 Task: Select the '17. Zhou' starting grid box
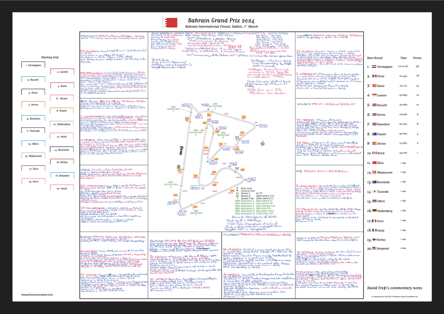(34, 169)
